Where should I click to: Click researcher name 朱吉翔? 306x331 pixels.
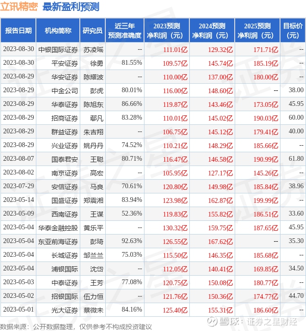pos(93,132)
